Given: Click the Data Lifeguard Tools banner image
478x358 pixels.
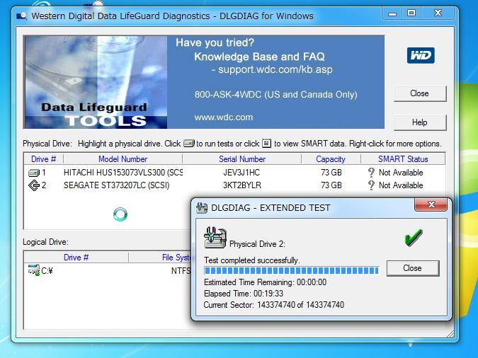Looking at the screenshot, I should pos(96,82).
